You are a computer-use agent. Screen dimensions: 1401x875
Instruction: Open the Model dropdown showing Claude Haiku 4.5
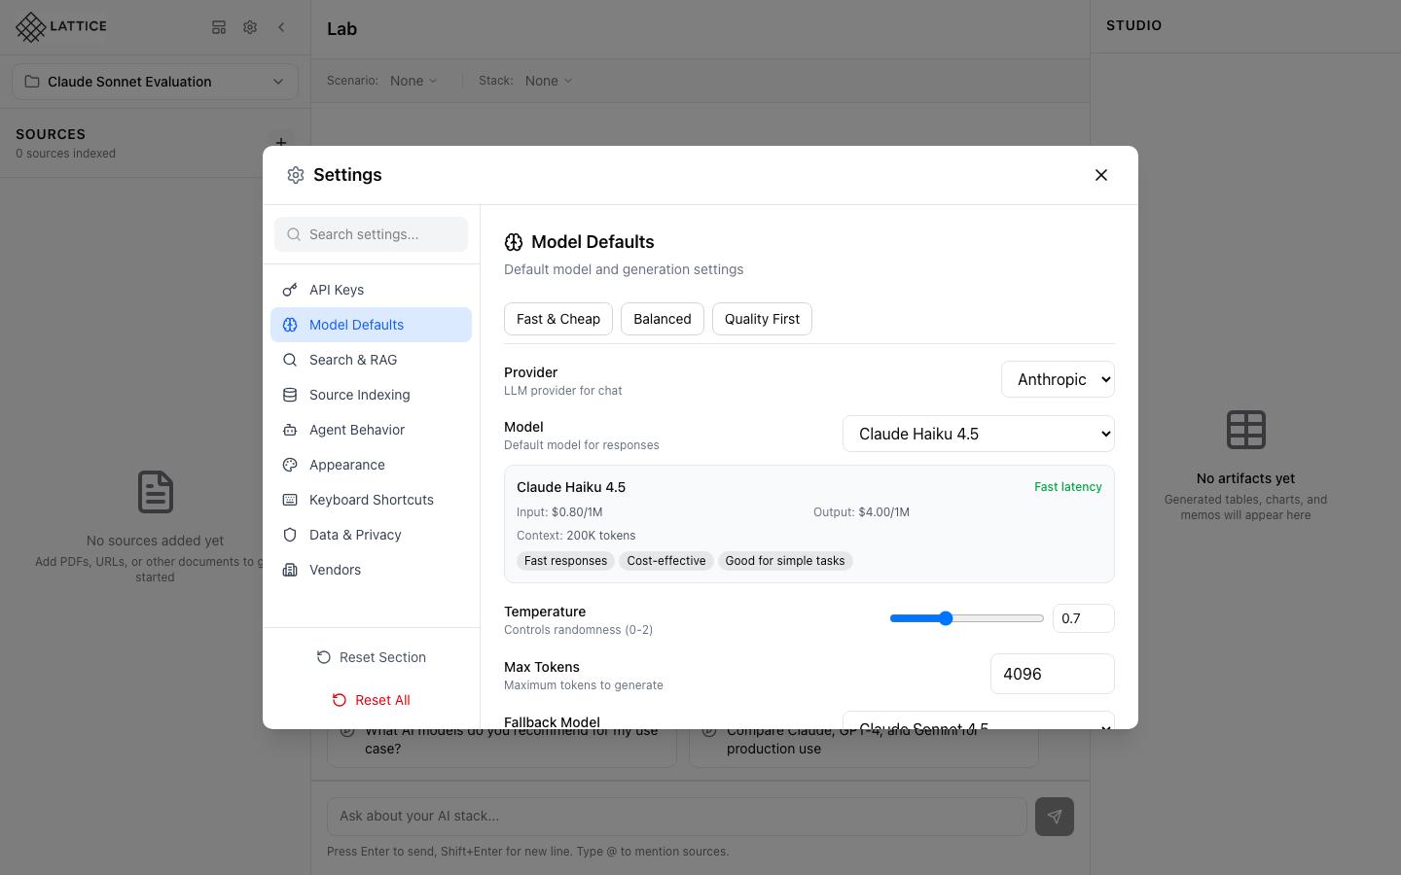[x=978, y=434]
